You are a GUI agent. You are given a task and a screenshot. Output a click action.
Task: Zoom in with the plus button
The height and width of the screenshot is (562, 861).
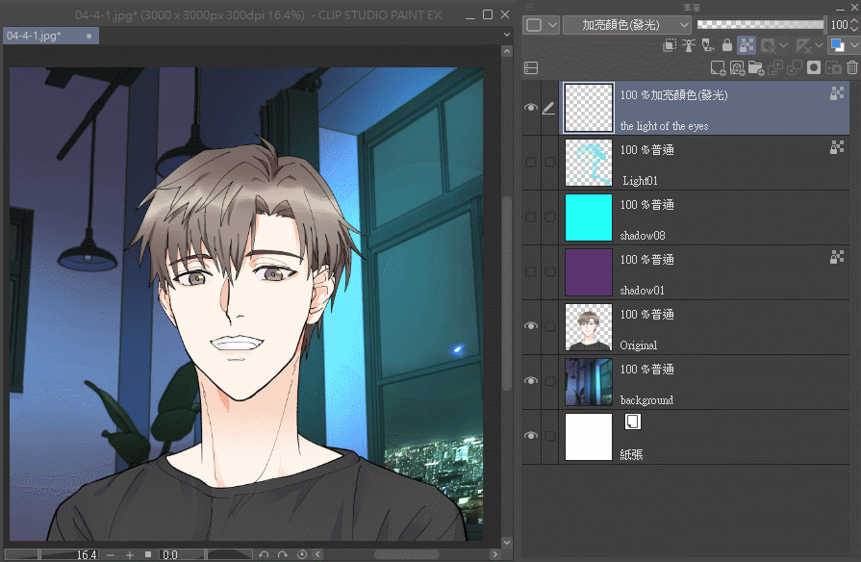[130, 555]
